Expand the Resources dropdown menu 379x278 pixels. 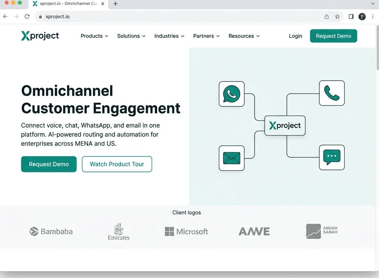[244, 36]
